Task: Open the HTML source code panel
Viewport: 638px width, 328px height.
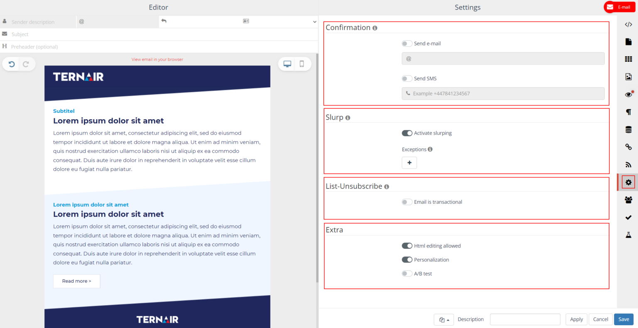Action: 628,24
